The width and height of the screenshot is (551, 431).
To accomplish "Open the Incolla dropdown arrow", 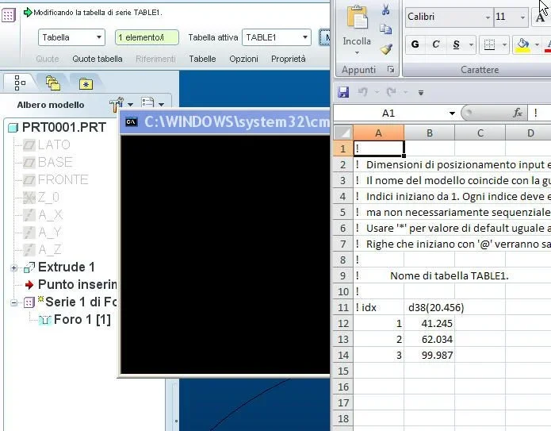I will (357, 52).
